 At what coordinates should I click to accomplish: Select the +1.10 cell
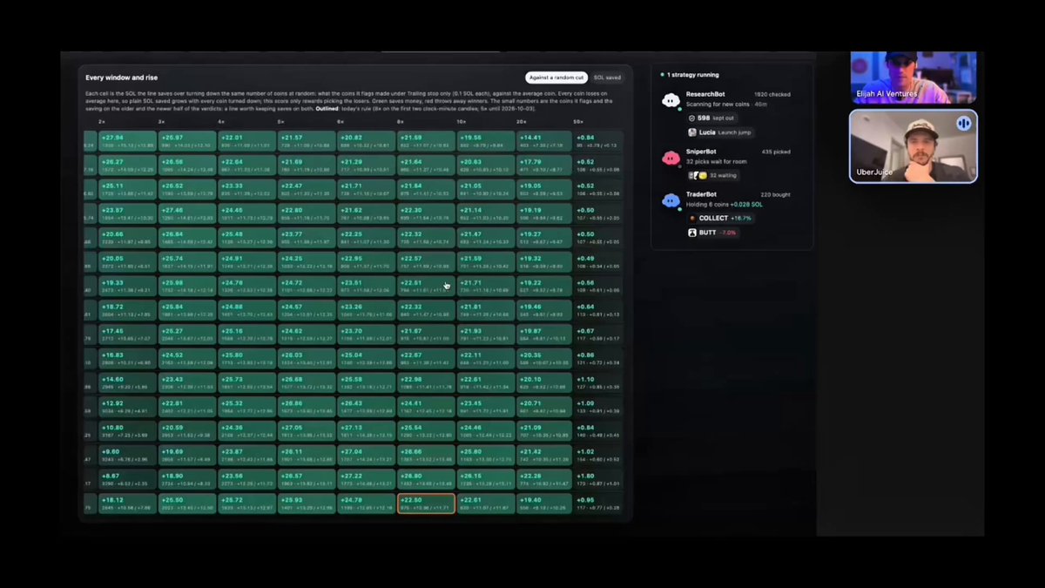(598, 382)
